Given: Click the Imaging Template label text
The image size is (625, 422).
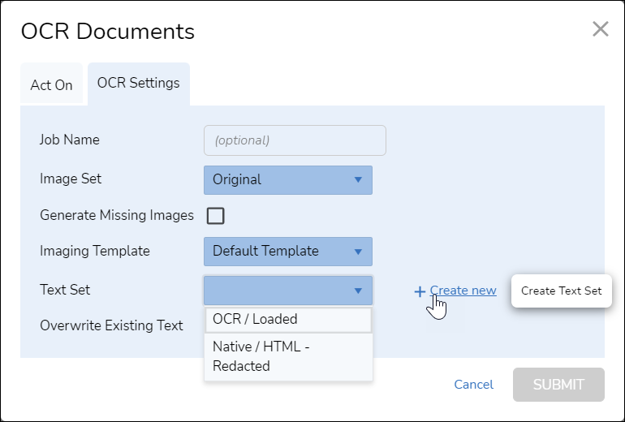Looking at the screenshot, I should coord(95,251).
